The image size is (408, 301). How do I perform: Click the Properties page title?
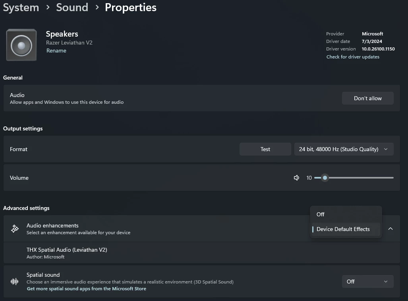coord(131,8)
